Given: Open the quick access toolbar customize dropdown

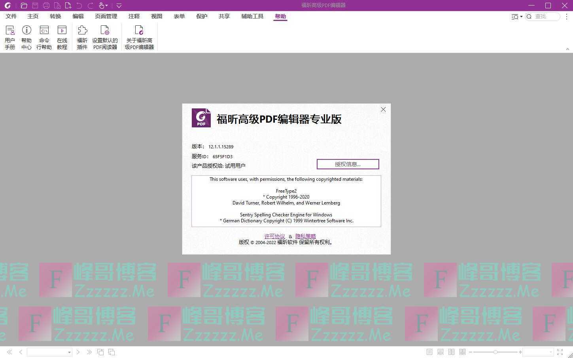Looking at the screenshot, I should click(119, 6).
